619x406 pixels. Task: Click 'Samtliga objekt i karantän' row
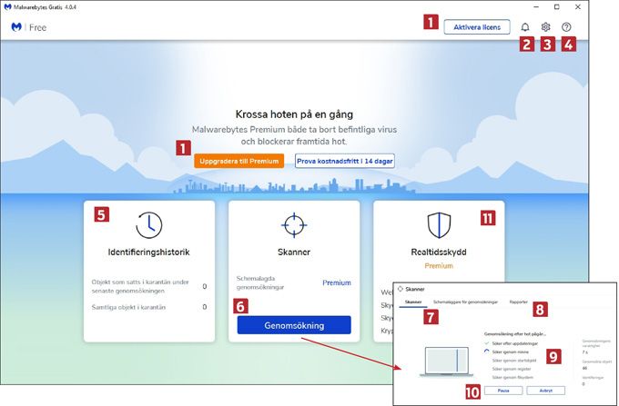pos(148,307)
